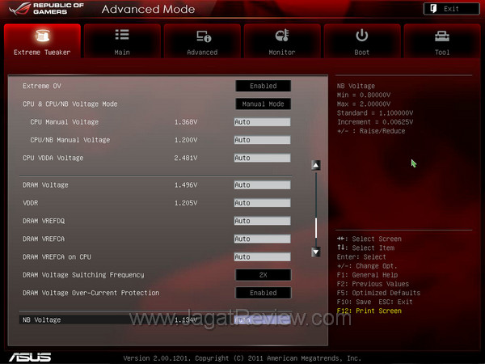Click the CPU/NB Manual Voltage Auto field
Viewport: 485px width, 364px height.
(x=262, y=140)
